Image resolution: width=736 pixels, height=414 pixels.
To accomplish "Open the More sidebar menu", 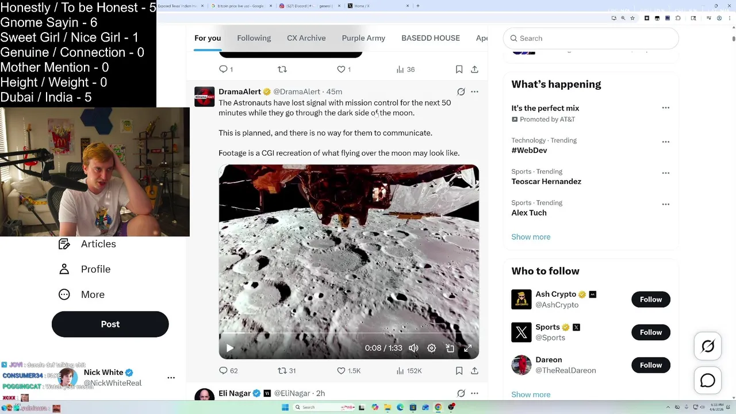I will pos(81,294).
